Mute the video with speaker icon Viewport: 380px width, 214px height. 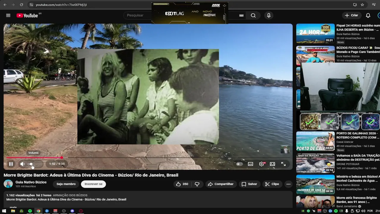22,164
